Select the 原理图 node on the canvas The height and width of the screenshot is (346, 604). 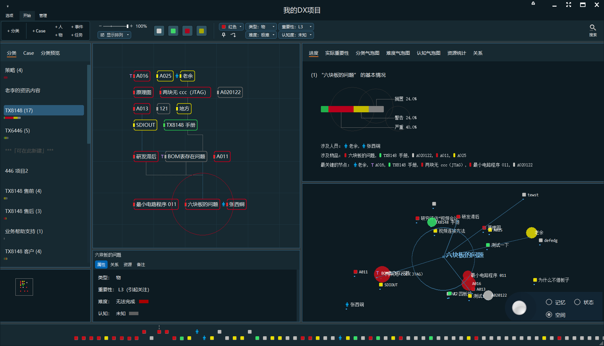tap(143, 92)
